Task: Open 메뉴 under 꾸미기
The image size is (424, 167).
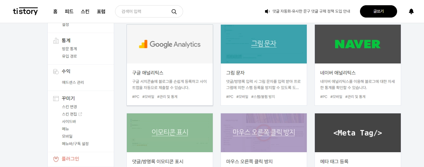Action: pyautogui.click(x=65, y=129)
